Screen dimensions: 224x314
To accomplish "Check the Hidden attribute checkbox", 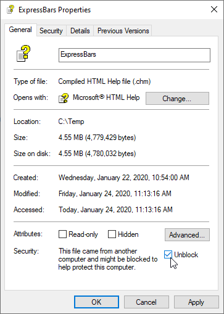I will [x=112, y=234].
